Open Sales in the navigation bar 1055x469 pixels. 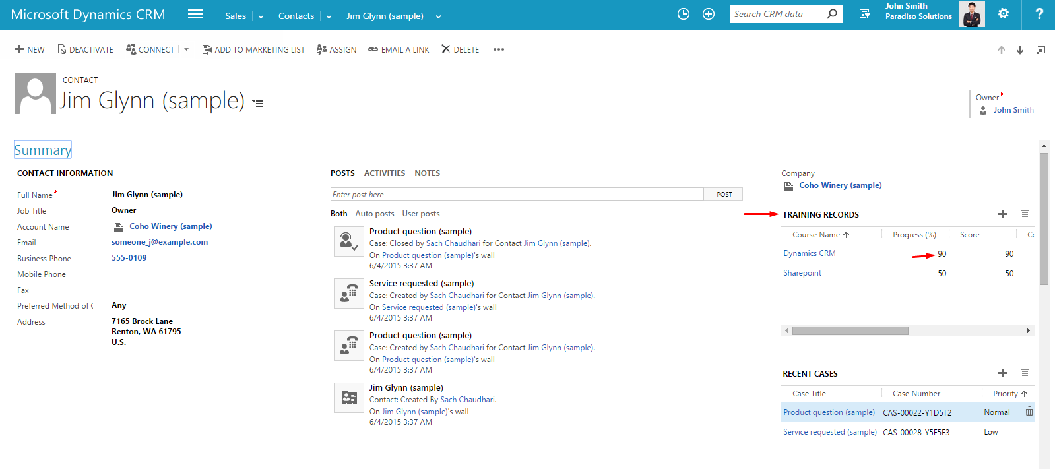[236, 16]
